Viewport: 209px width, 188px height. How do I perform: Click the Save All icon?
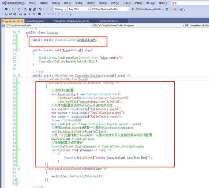[x=34, y=9]
